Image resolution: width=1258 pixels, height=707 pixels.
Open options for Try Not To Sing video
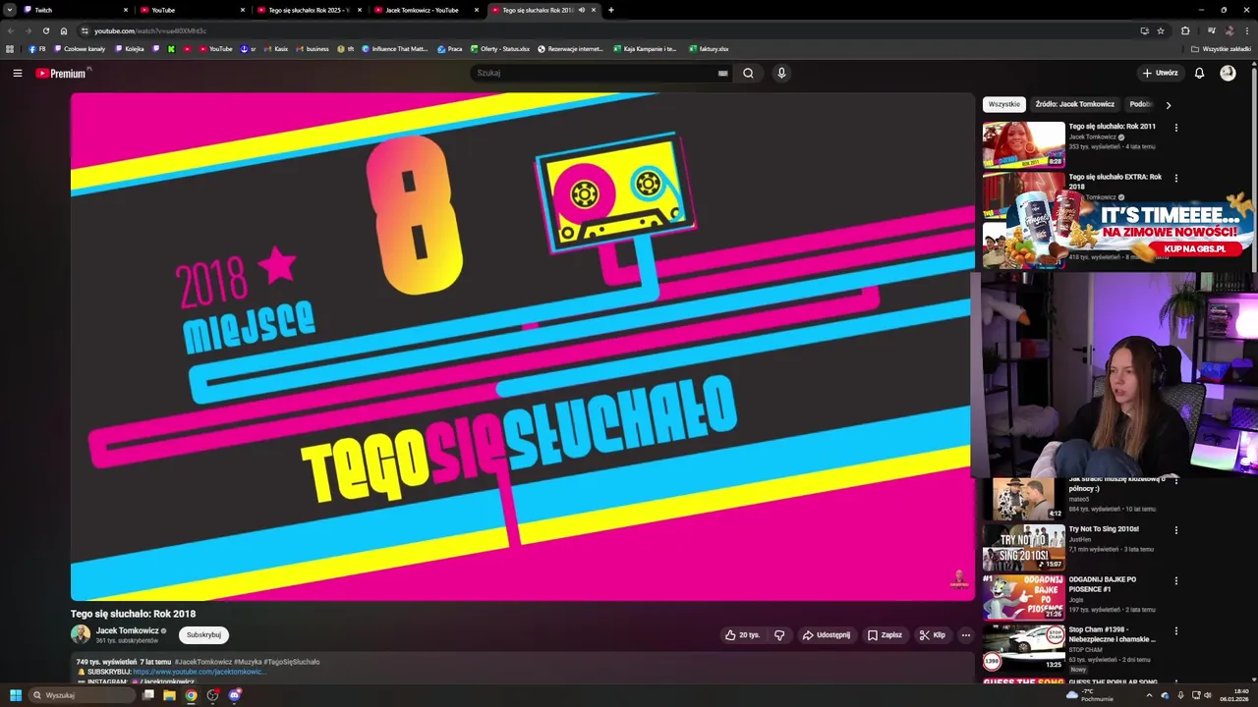click(x=1175, y=530)
